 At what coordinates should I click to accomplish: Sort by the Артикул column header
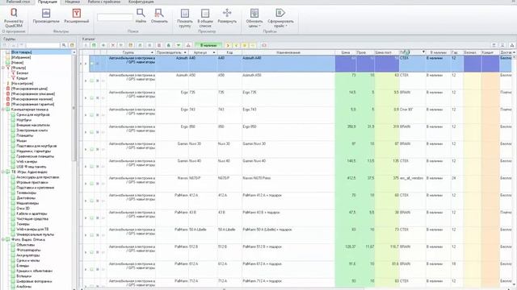coord(203,52)
